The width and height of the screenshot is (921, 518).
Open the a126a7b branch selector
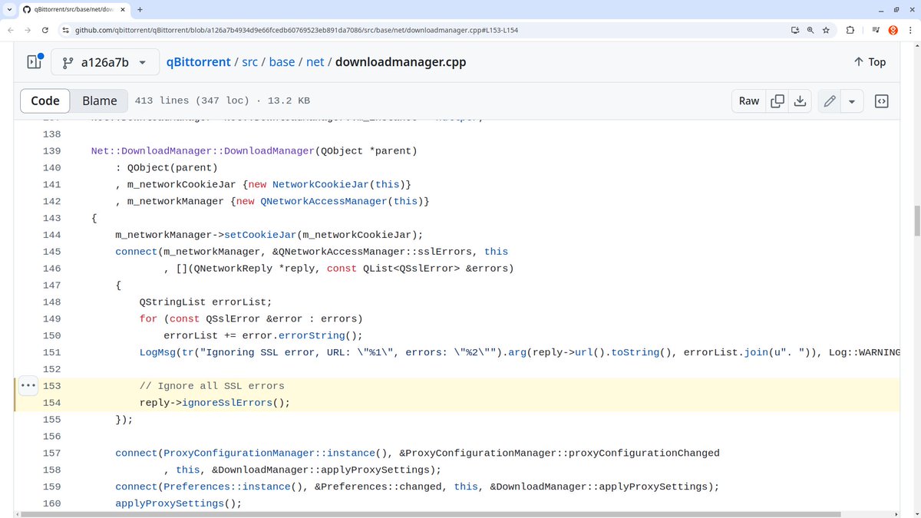click(105, 62)
